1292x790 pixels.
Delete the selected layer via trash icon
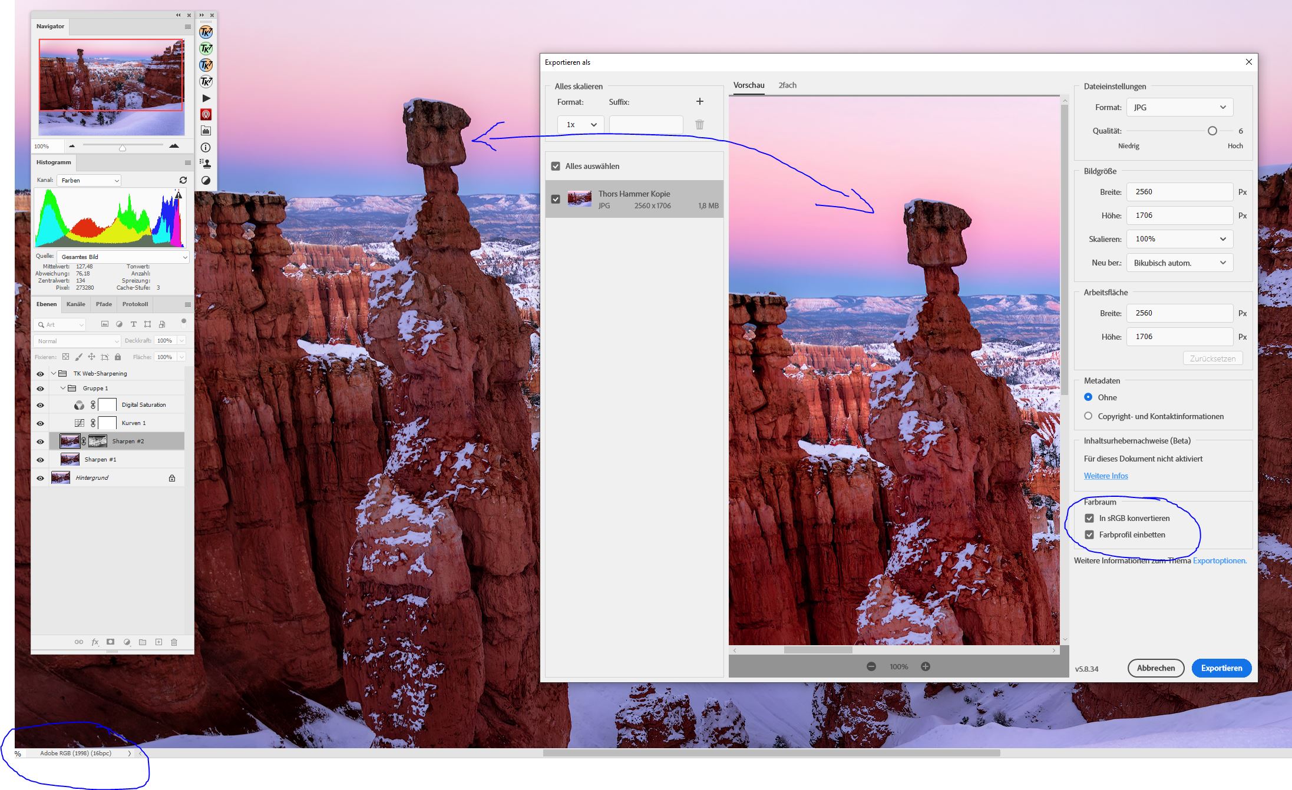tap(174, 642)
